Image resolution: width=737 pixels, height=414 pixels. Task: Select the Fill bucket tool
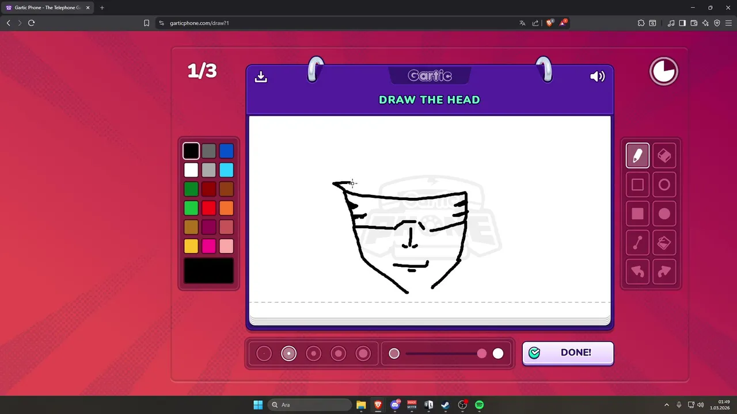664,243
